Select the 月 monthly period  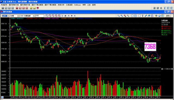click(69, 16)
